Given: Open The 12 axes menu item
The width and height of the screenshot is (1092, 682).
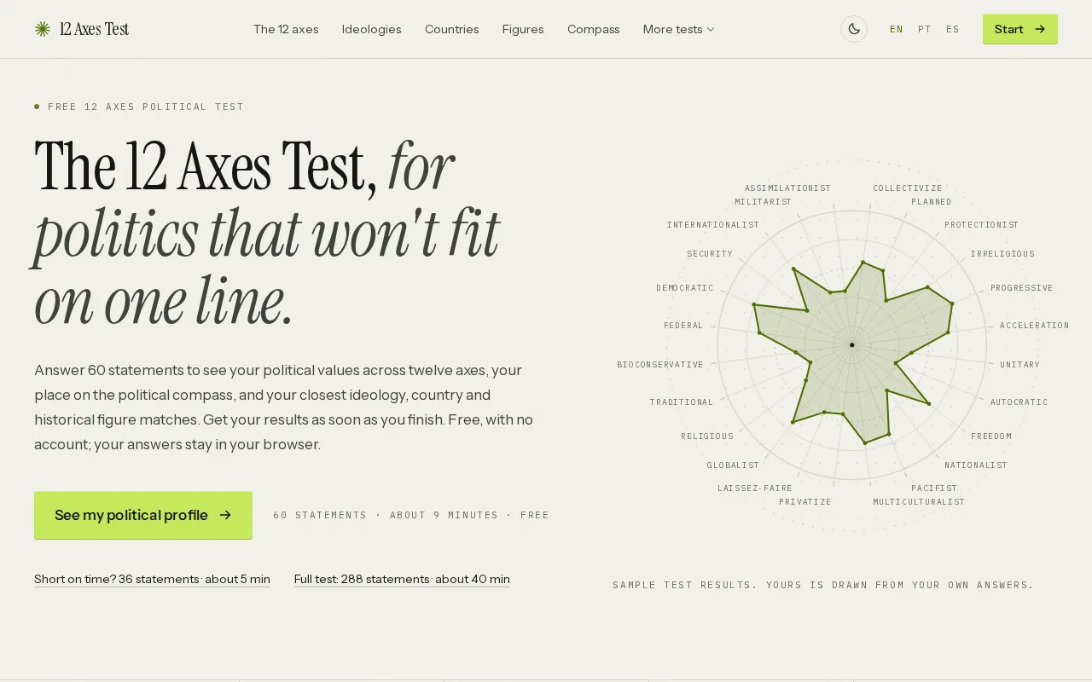Looking at the screenshot, I should [286, 29].
